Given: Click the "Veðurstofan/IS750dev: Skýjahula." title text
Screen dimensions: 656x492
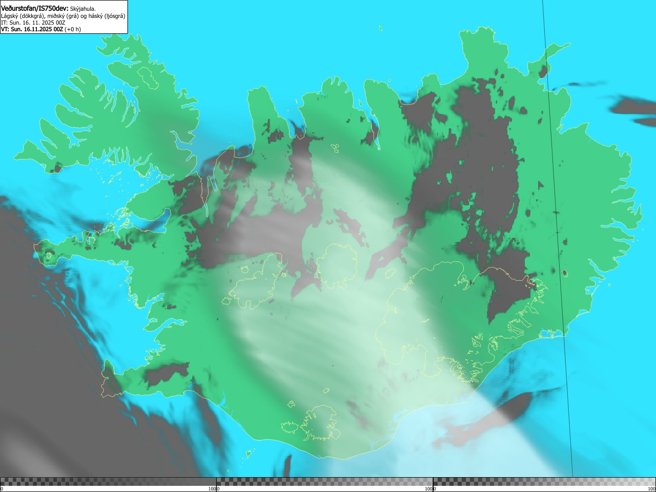Looking at the screenshot, I should coord(48,9).
